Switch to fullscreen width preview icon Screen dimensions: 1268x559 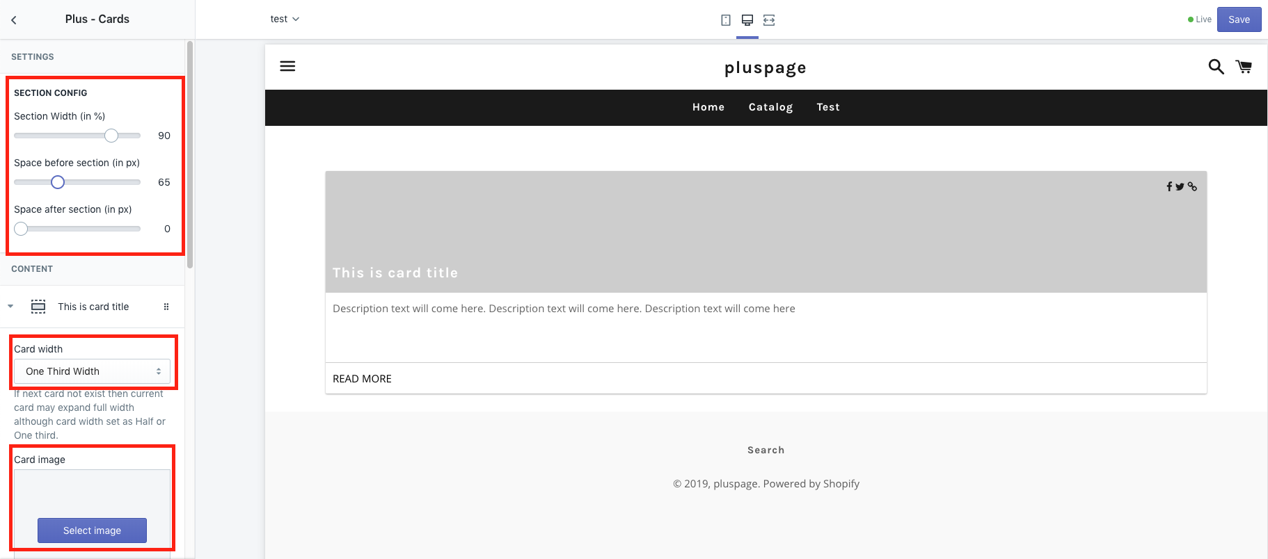(769, 20)
